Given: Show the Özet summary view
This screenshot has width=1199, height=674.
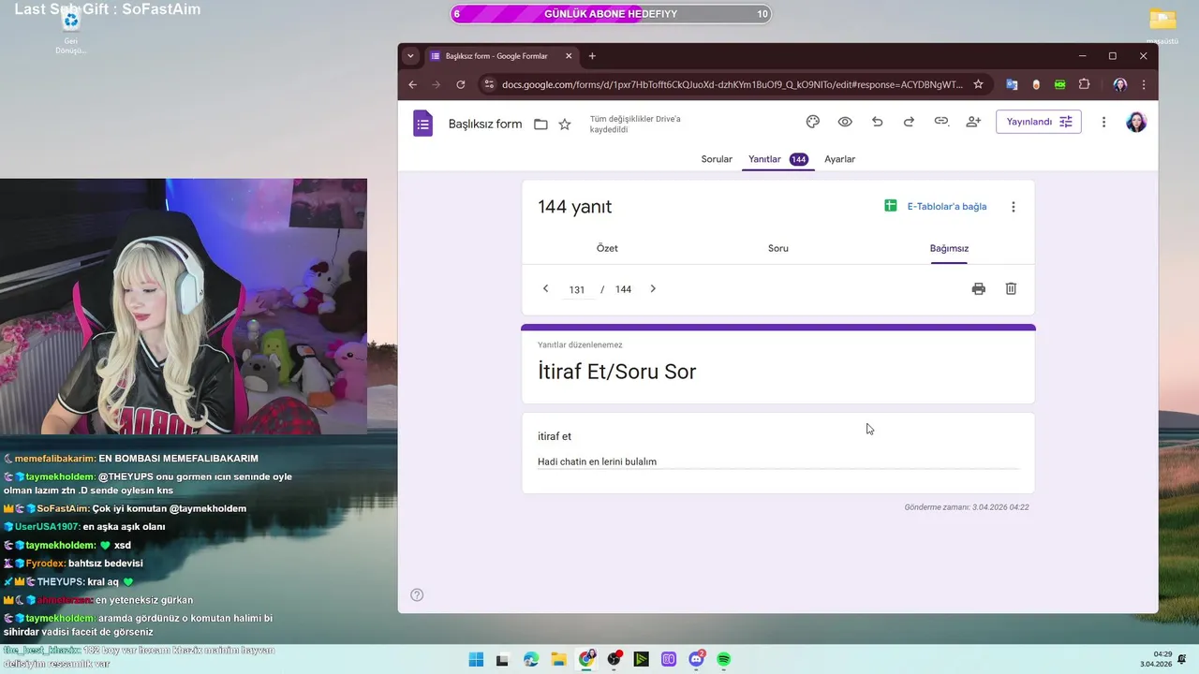Looking at the screenshot, I should click(607, 248).
